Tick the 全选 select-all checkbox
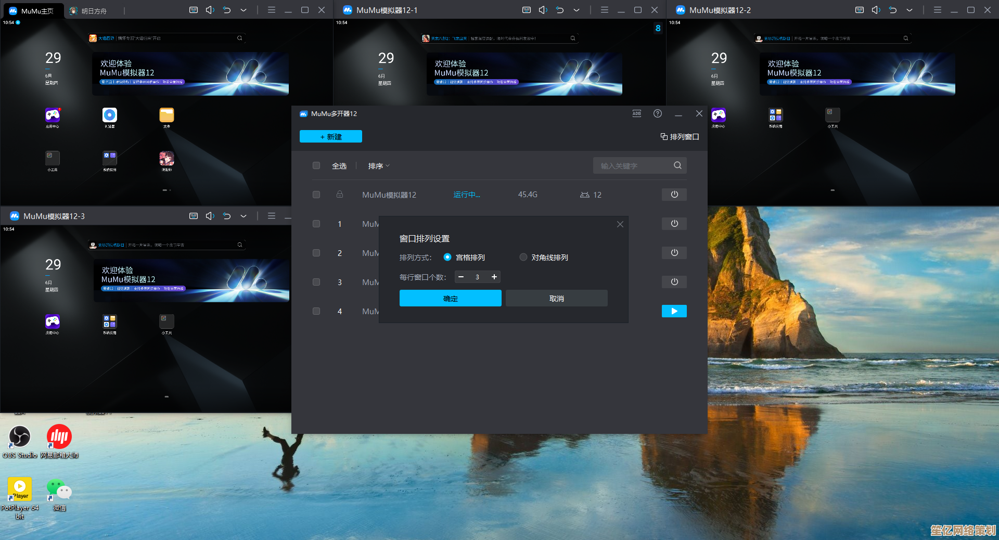The height and width of the screenshot is (540, 999). [316, 165]
